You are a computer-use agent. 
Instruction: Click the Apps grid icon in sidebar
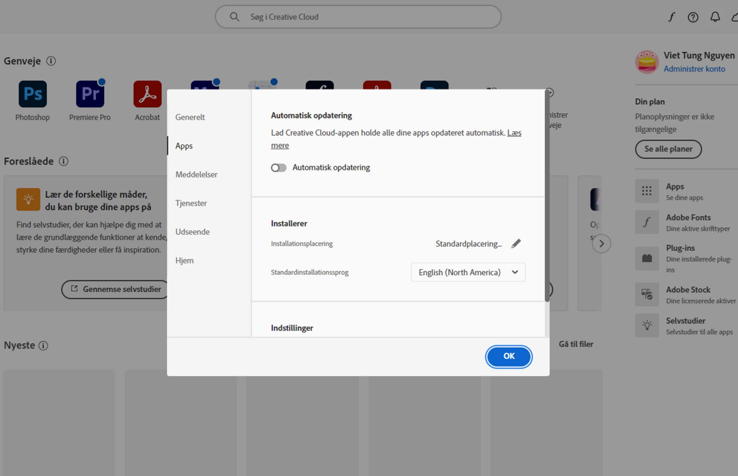(647, 191)
